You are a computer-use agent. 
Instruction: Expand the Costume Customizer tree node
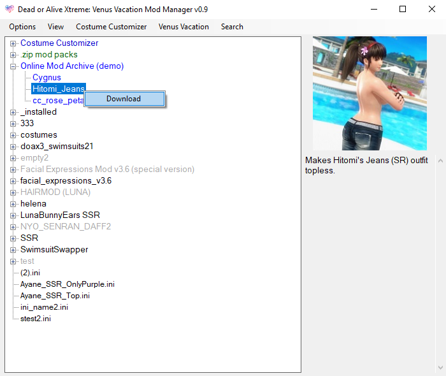tap(13, 43)
